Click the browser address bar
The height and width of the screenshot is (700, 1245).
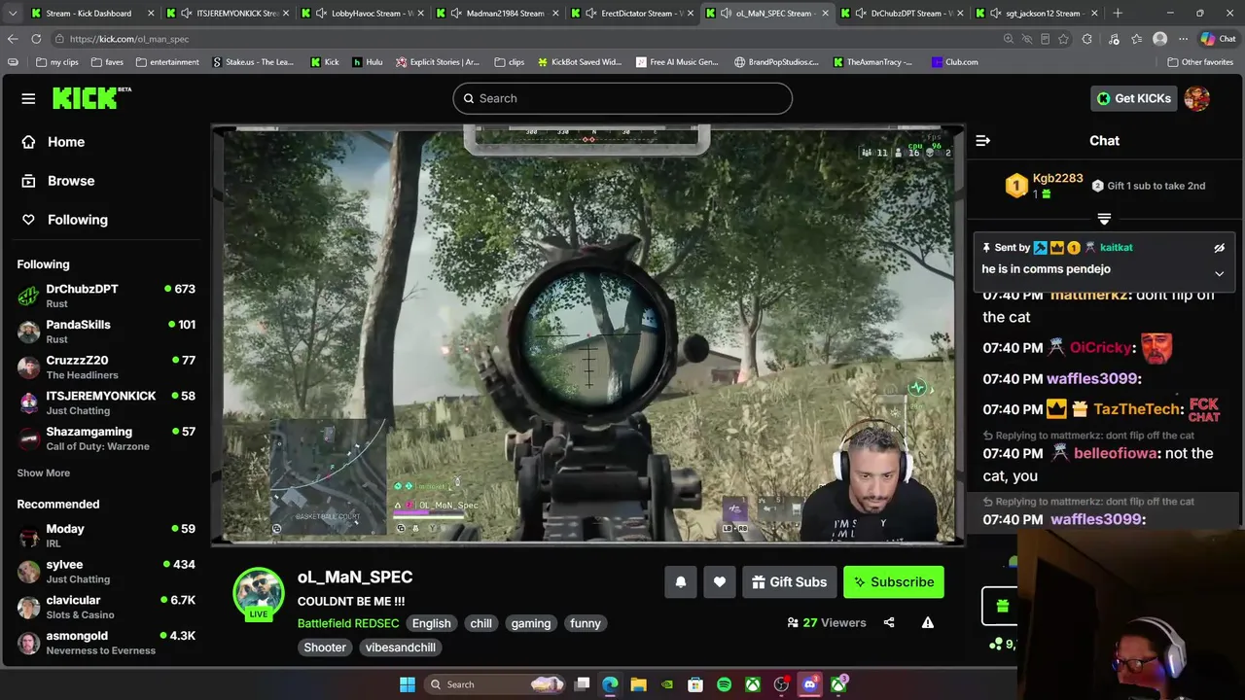525,39
